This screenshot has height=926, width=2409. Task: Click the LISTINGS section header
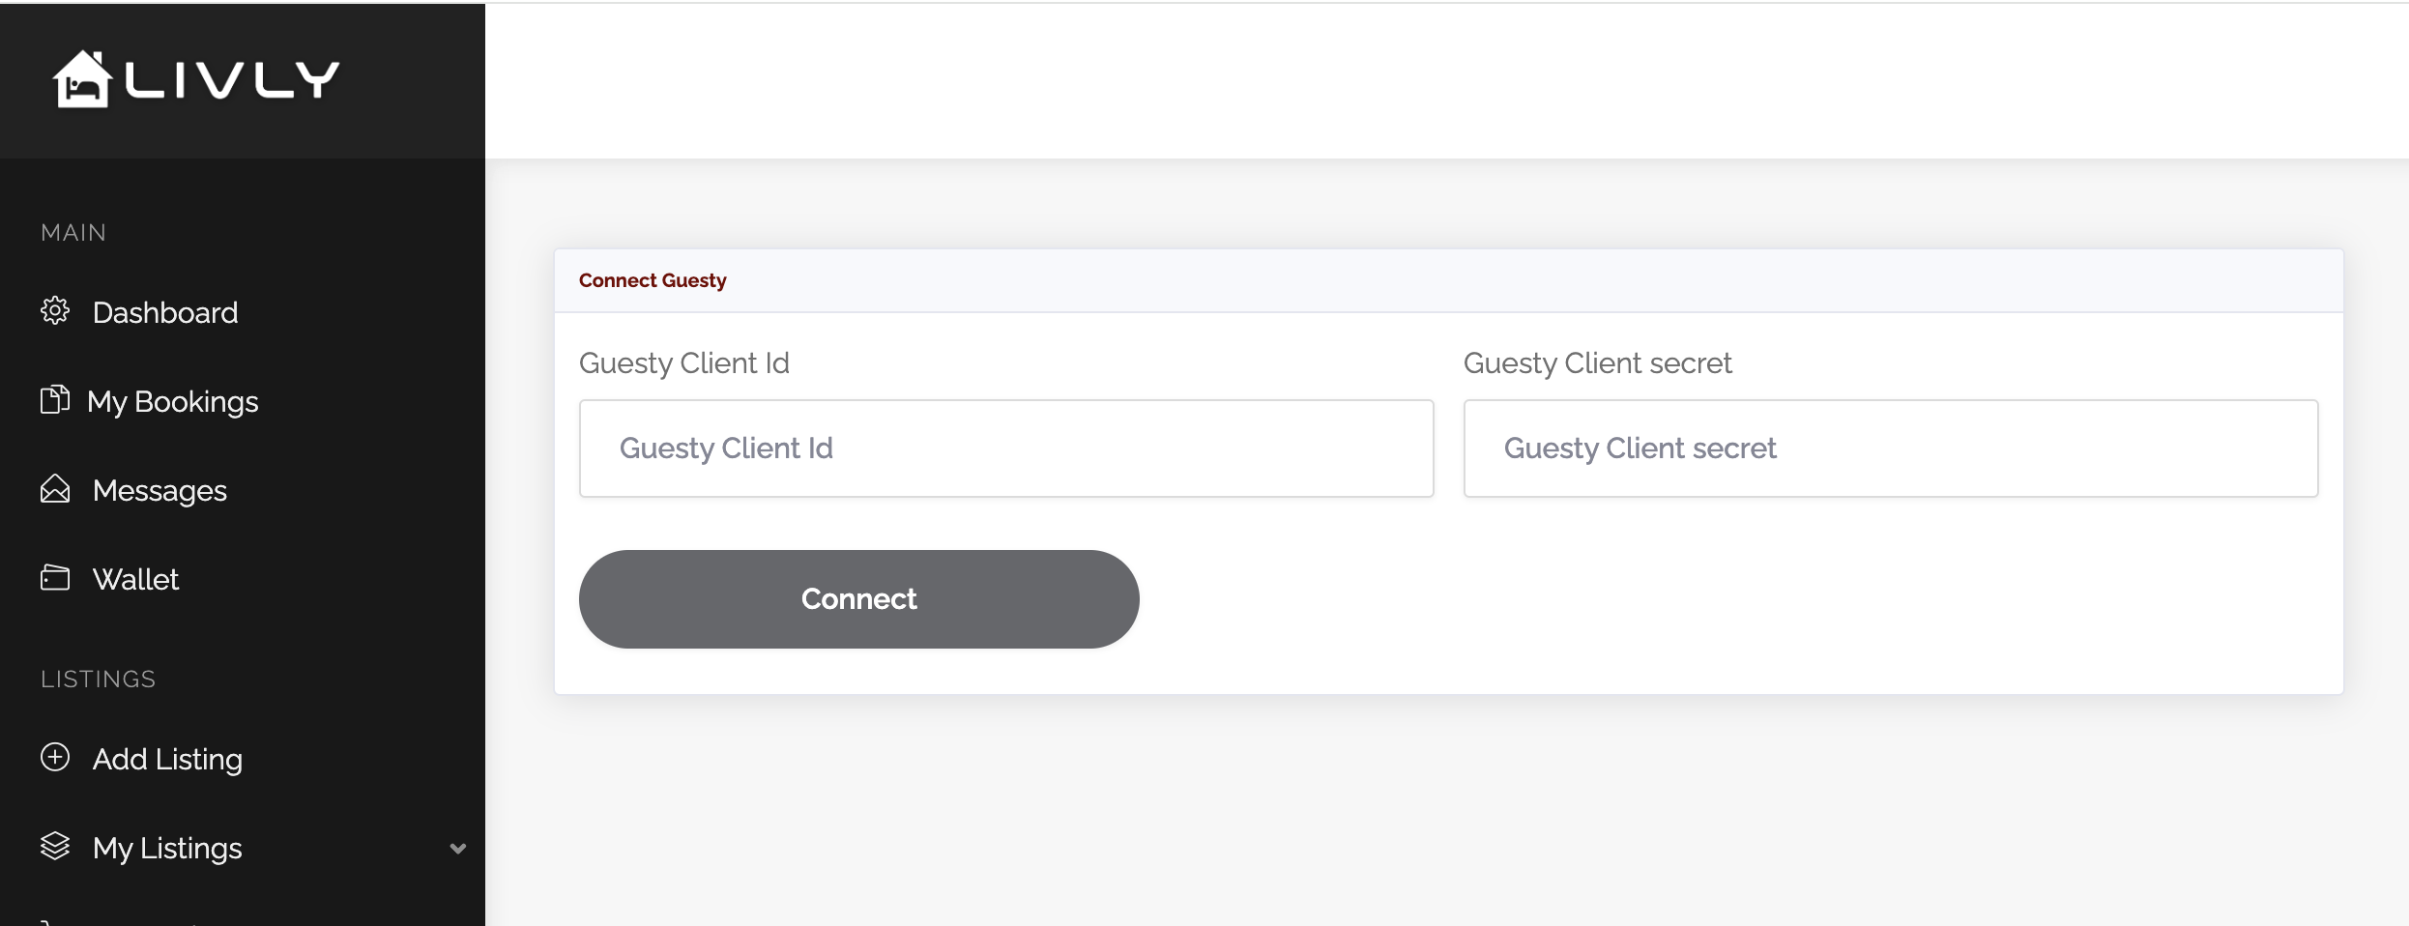[x=99, y=680]
